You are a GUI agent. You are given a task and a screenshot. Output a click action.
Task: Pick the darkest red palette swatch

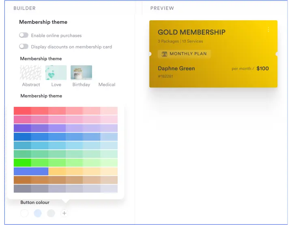(x=22, y=111)
